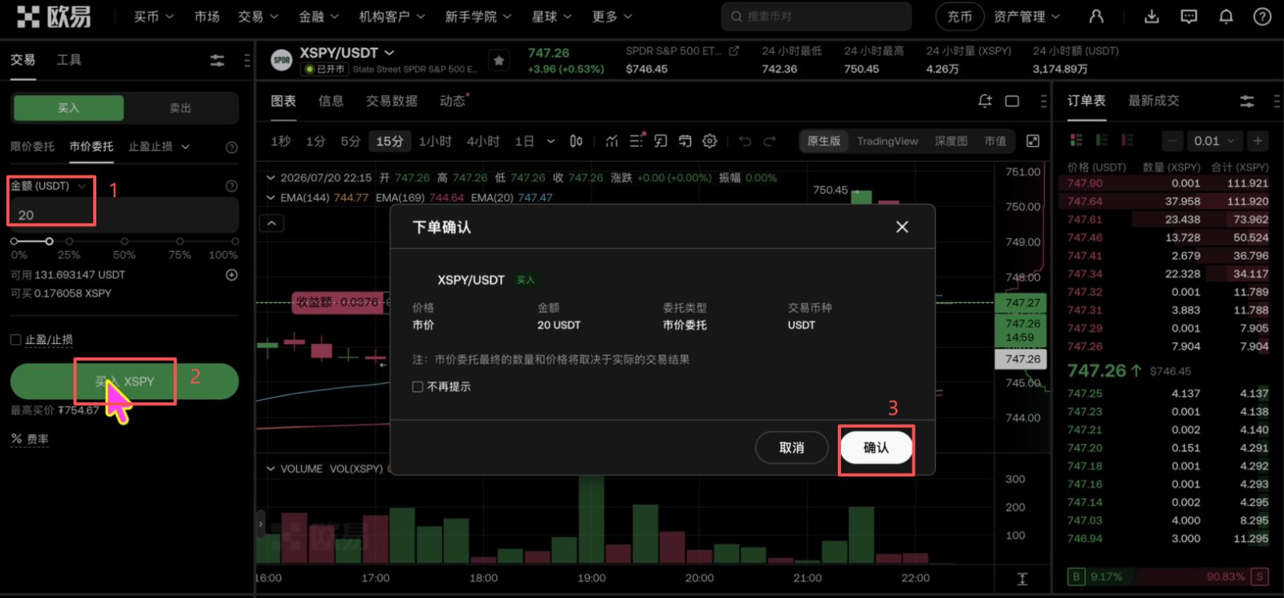Switch chart to 深度图 mode

point(951,141)
